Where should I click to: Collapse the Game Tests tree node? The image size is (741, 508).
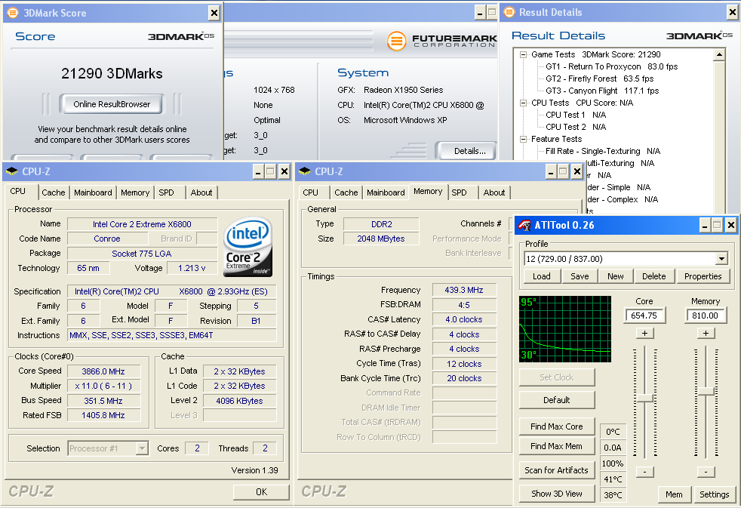(x=523, y=55)
